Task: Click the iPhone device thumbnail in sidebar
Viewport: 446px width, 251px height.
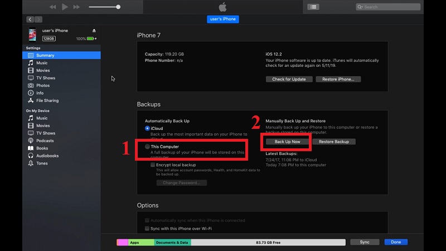Action: point(32,35)
